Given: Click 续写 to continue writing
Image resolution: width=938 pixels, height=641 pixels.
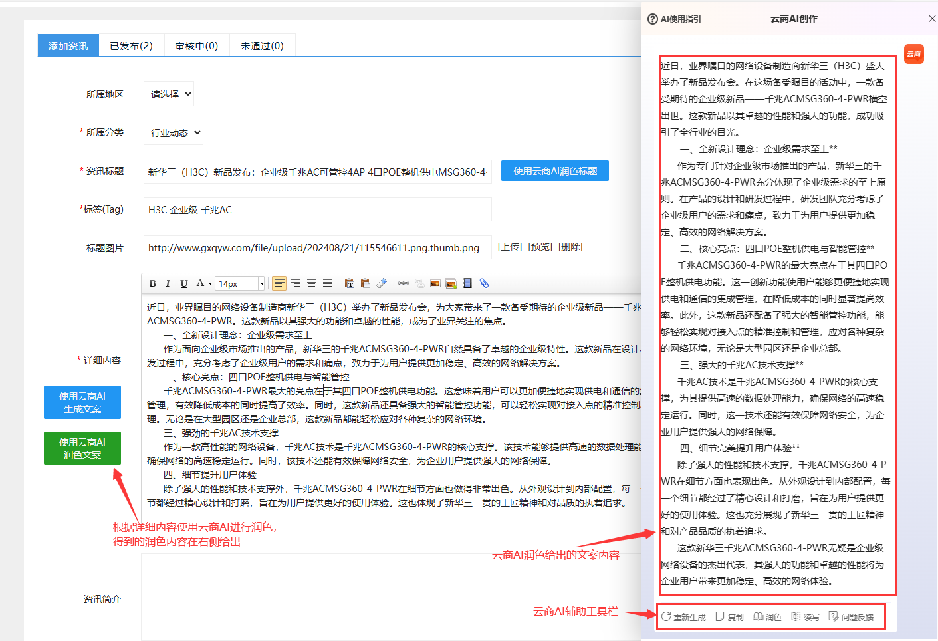Looking at the screenshot, I should pyautogui.click(x=805, y=617).
